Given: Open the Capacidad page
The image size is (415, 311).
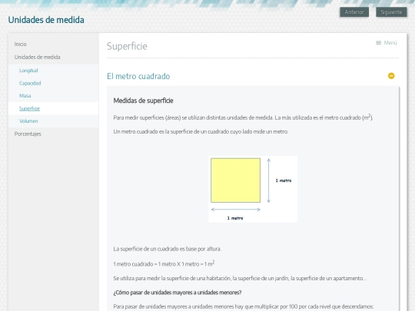Looking at the screenshot, I should [x=30, y=83].
